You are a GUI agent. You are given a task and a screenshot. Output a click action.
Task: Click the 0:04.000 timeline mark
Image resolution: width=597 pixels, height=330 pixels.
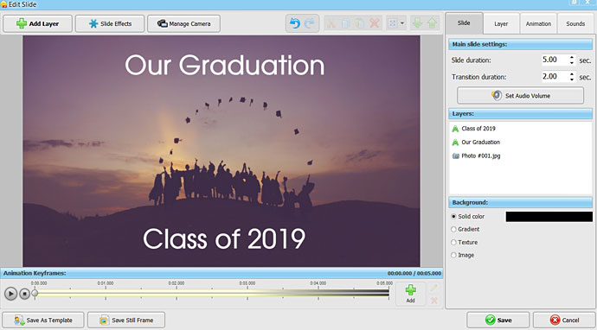pos(318,283)
